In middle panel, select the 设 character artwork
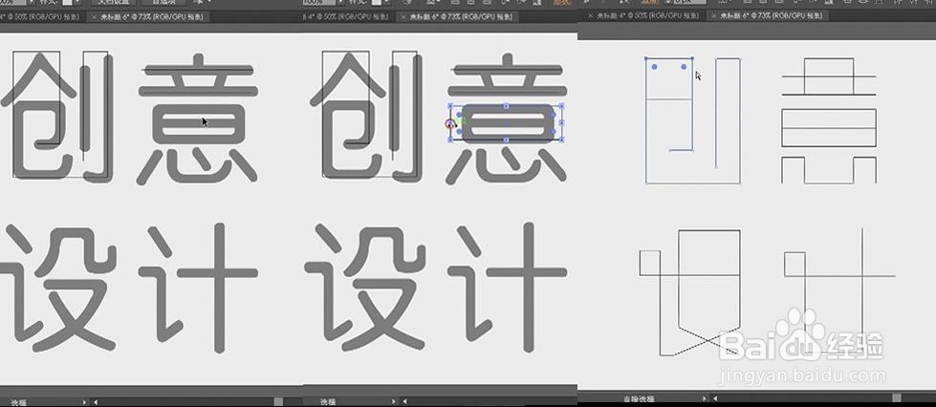Viewport: 936px width, 407px height. [x=366, y=287]
